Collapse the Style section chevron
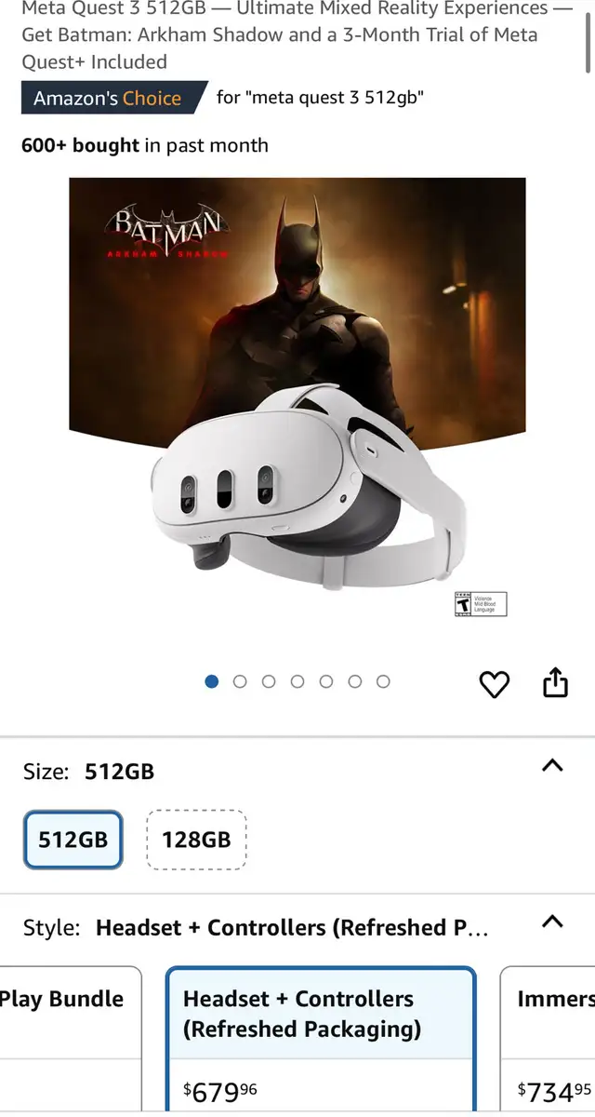This screenshot has height=1117, width=595. (x=552, y=922)
